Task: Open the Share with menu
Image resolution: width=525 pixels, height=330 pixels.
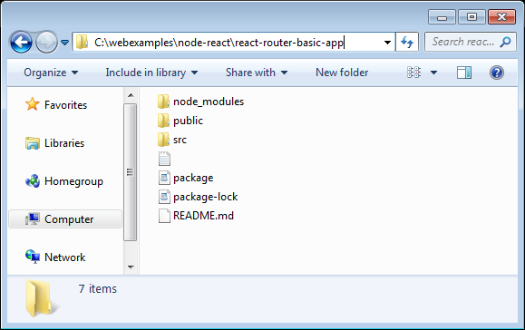Action: point(257,73)
